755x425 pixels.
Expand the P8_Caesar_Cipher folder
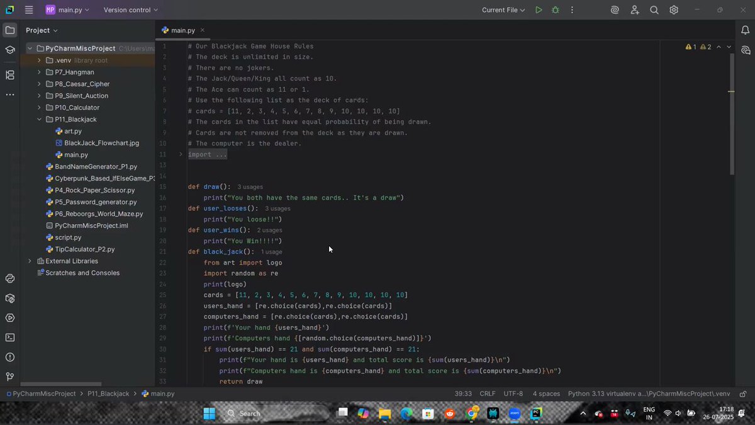[x=39, y=84]
